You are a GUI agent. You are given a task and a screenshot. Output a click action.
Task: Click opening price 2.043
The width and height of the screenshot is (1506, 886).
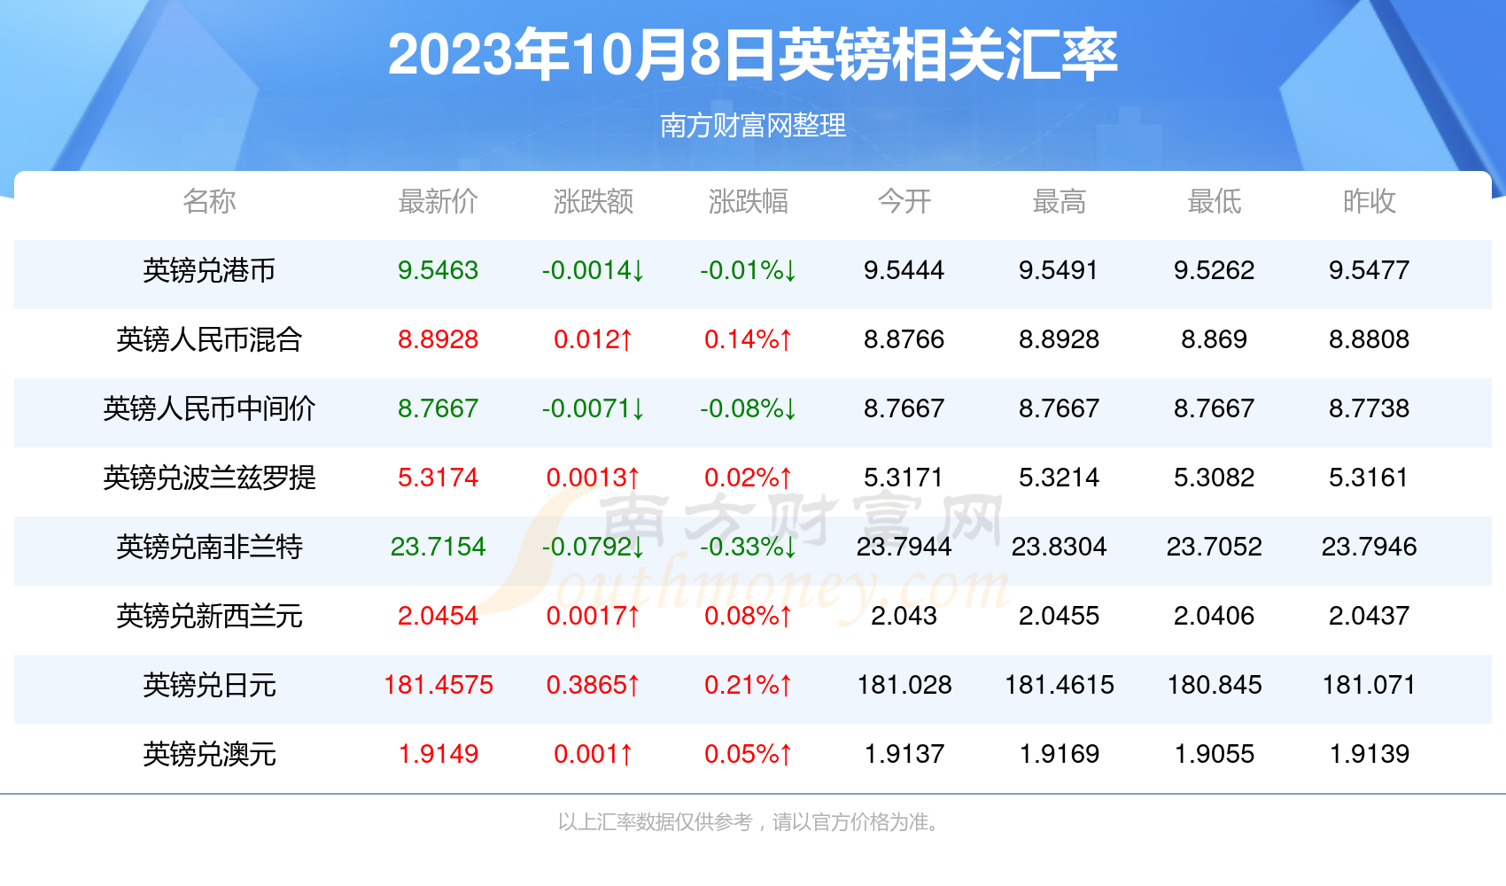click(904, 616)
